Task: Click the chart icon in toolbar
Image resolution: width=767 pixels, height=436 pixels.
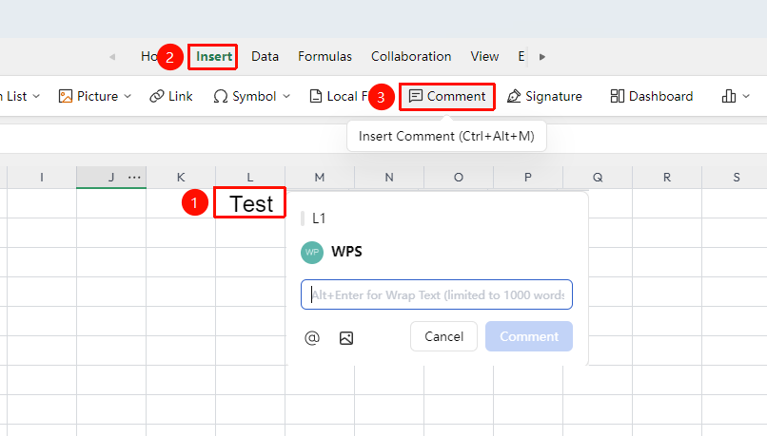Action: tap(729, 96)
